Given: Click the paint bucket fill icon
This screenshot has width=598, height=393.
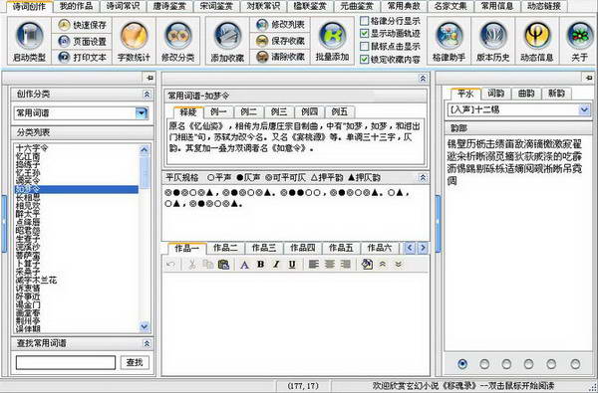Looking at the screenshot, I should pyautogui.click(x=367, y=265).
